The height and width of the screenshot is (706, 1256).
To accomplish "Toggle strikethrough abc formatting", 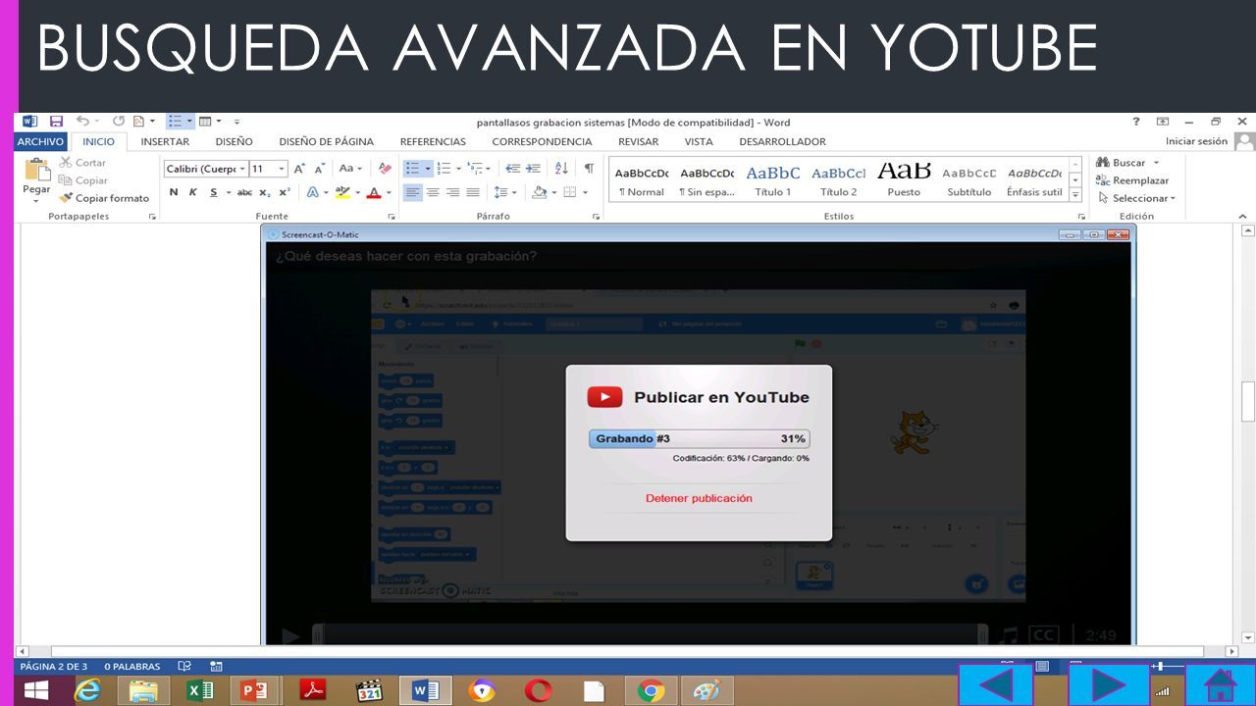I will coord(244,192).
